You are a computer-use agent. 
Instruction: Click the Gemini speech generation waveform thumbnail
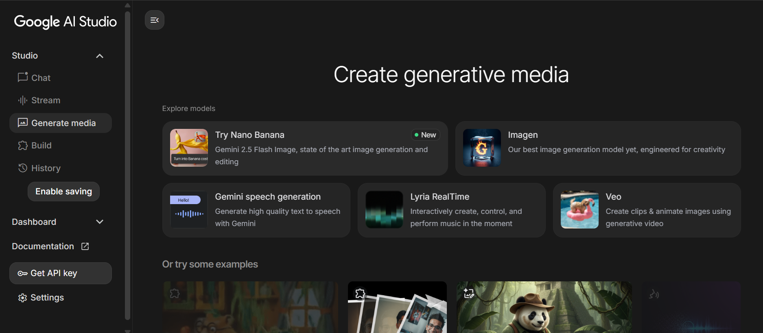189,210
